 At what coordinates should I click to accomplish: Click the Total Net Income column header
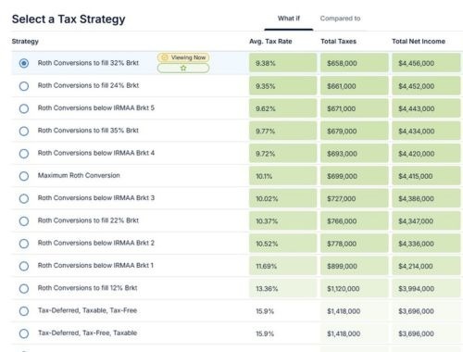[x=419, y=42]
